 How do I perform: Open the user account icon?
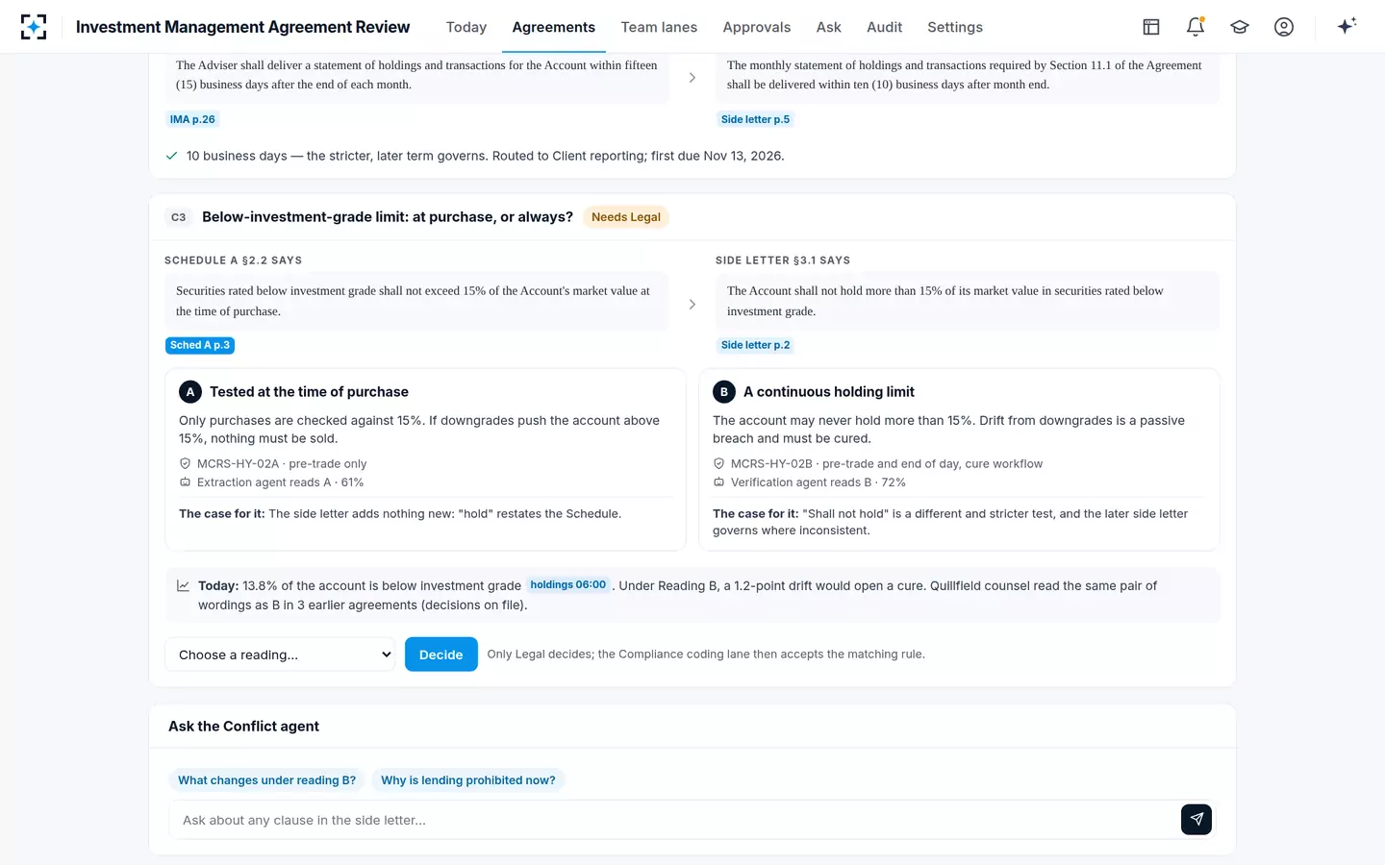coord(1284,27)
